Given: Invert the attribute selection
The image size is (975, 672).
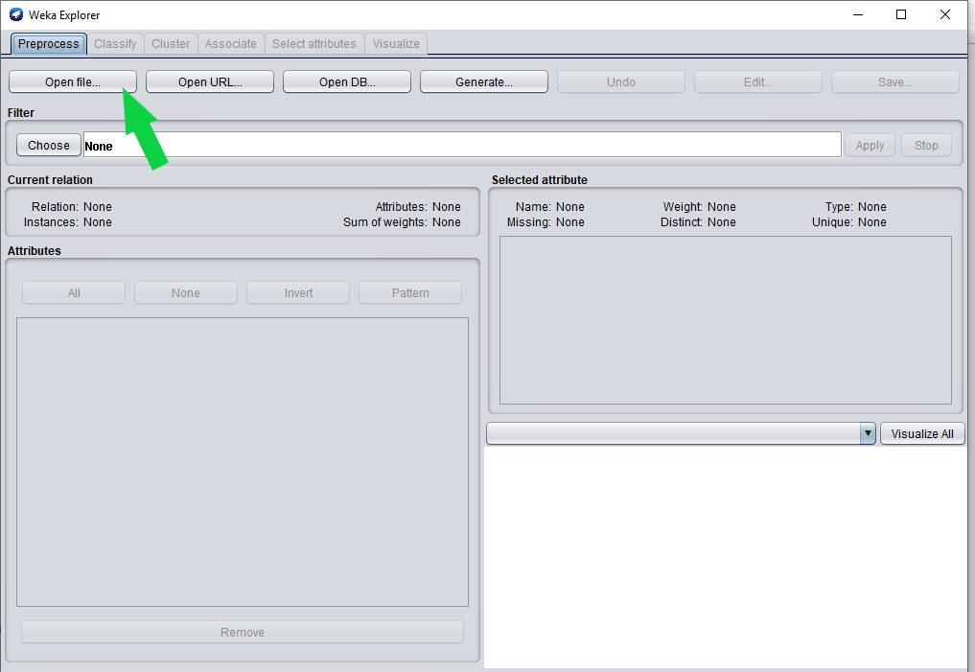Looking at the screenshot, I should (x=297, y=292).
